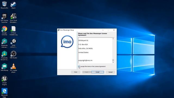The image size is (174, 98).
Task: Click the 'Palo Alto, CA 94301' line
Action: [85, 48]
